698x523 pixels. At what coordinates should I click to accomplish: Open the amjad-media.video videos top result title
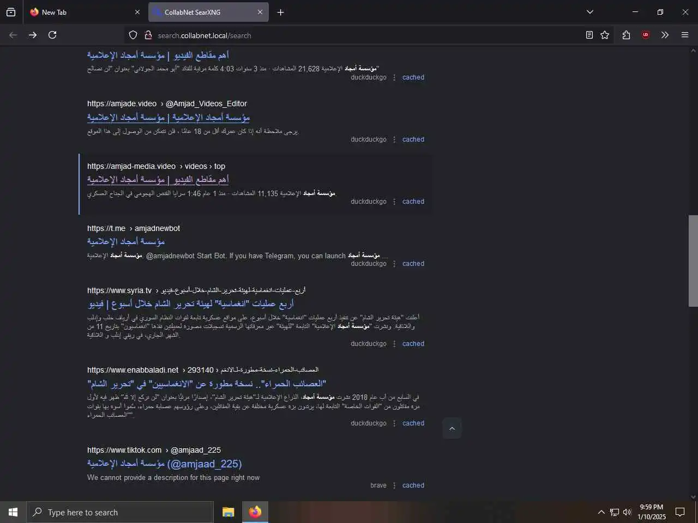pos(158,179)
